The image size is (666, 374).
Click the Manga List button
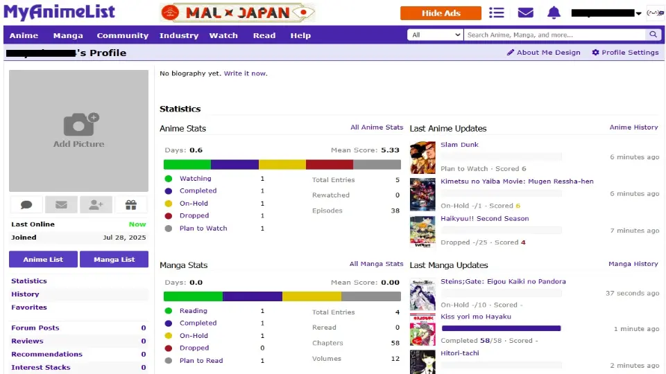click(114, 259)
